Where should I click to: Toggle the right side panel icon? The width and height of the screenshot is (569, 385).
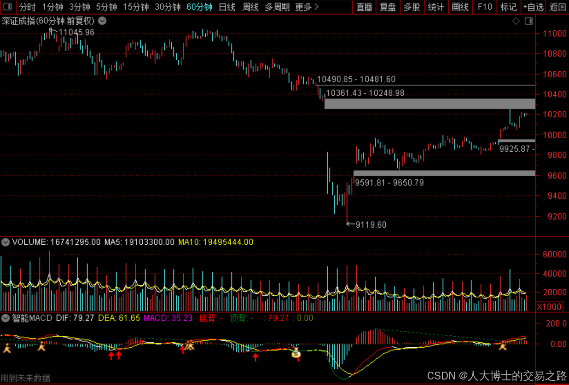click(x=529, y=21)
